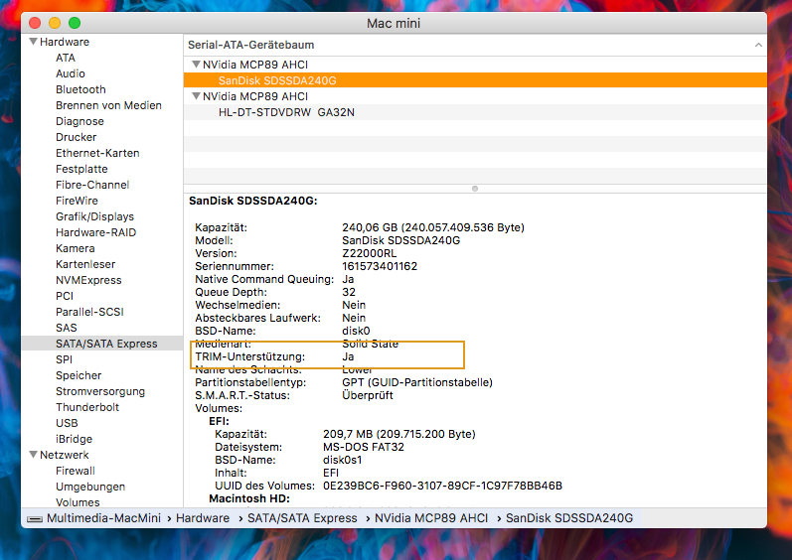792x560 pixels.
Task: Select Hardware-RAID entry
Action: tap(96, 232)
